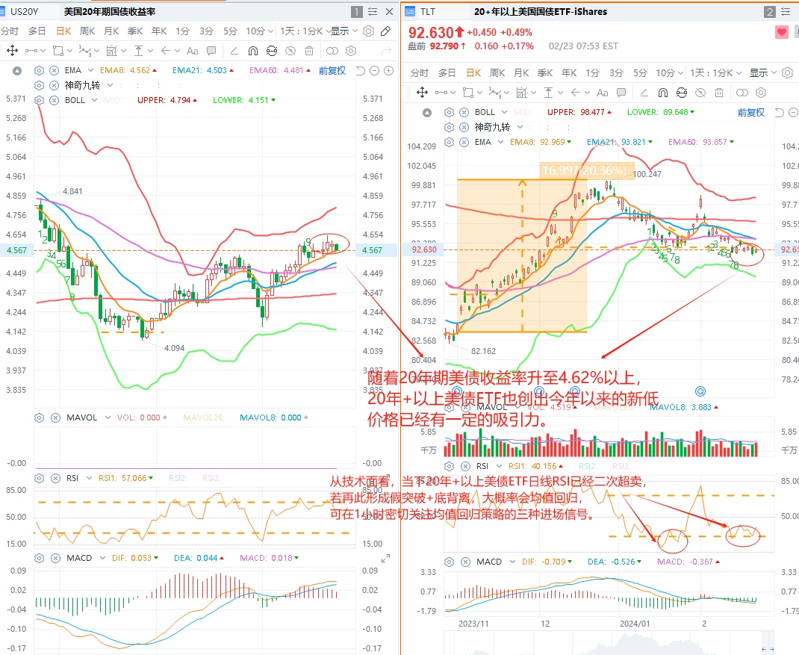799x655 pixels.
Task: Delete drawings with trash icon in TLT toolbar
Action: [718, 93]
